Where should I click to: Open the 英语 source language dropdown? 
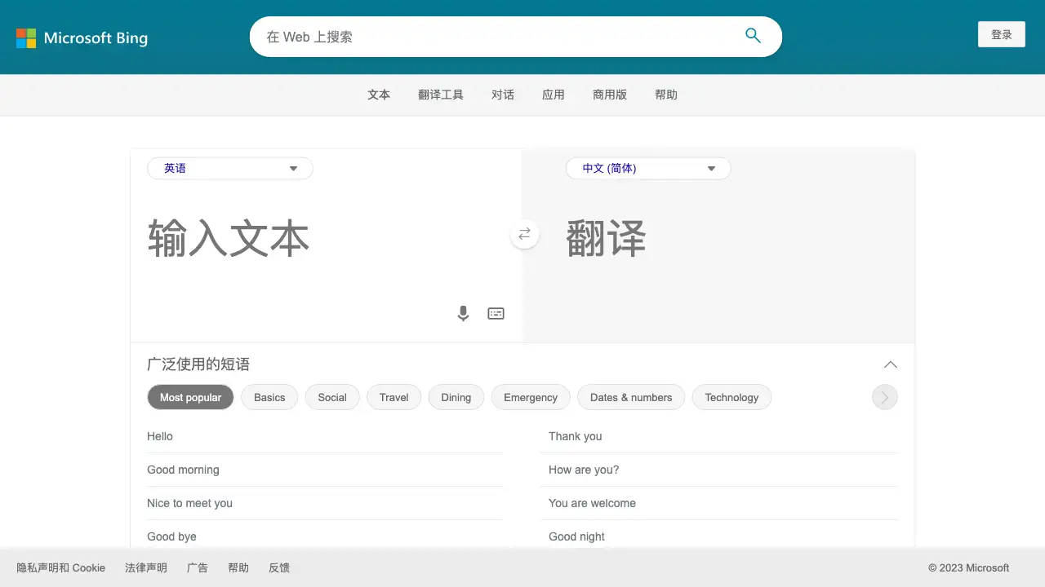(229, 168)
